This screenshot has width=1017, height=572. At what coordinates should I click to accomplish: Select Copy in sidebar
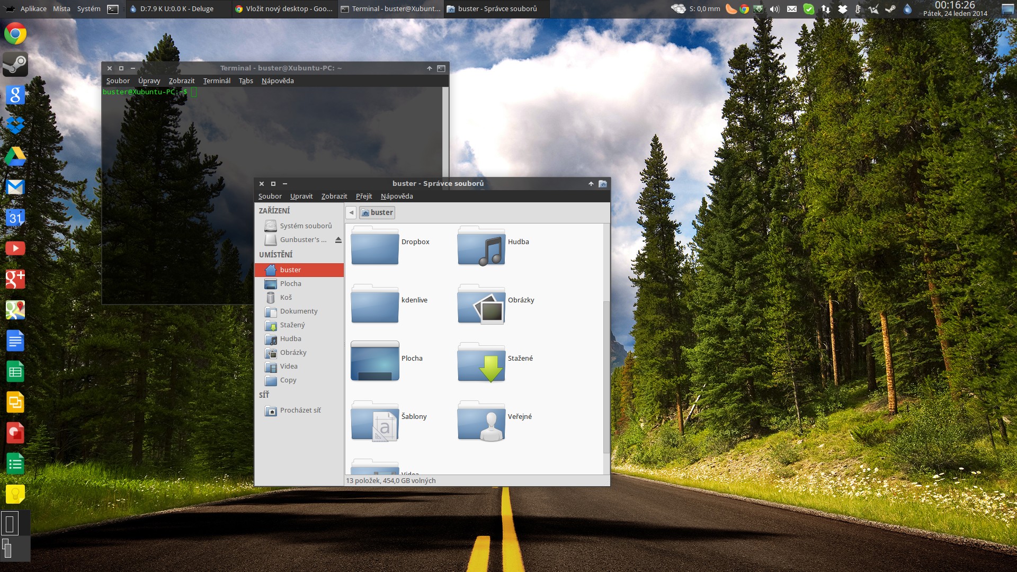tap(299, 380)
